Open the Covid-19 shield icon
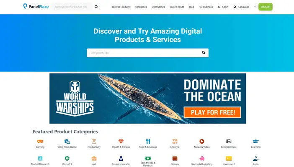The width and height of the screenshot is (294, 167). click(67, 158)
